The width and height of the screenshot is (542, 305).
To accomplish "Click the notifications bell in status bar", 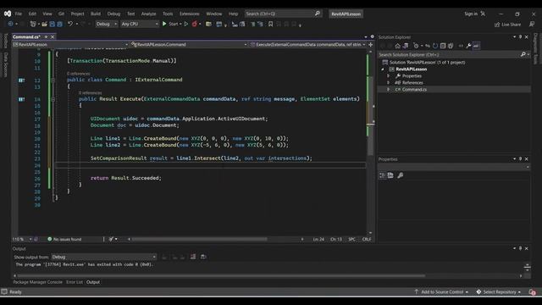I will coord(532,291).
